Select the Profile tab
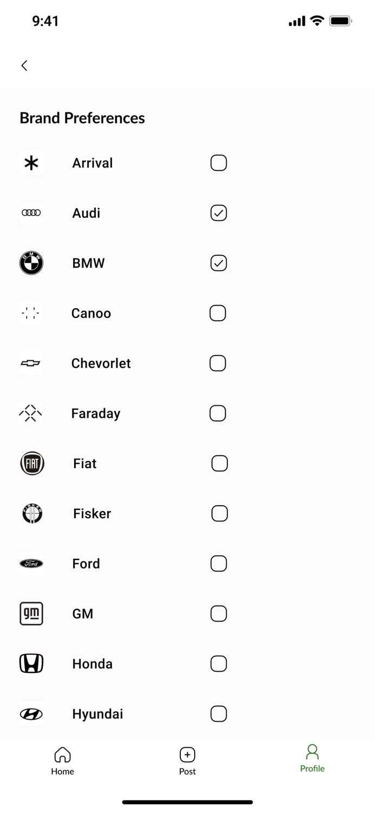Screen dimensions: 375x813 pos(312,759)
